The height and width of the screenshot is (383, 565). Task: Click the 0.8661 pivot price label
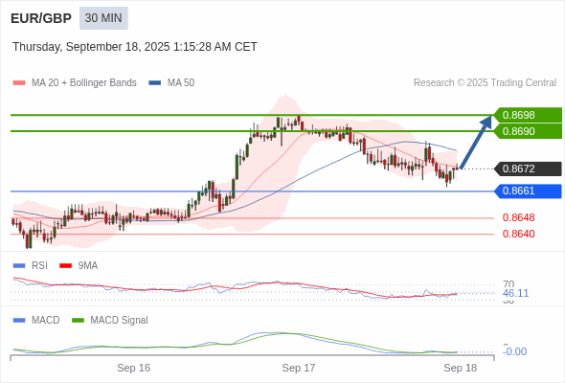528,191
